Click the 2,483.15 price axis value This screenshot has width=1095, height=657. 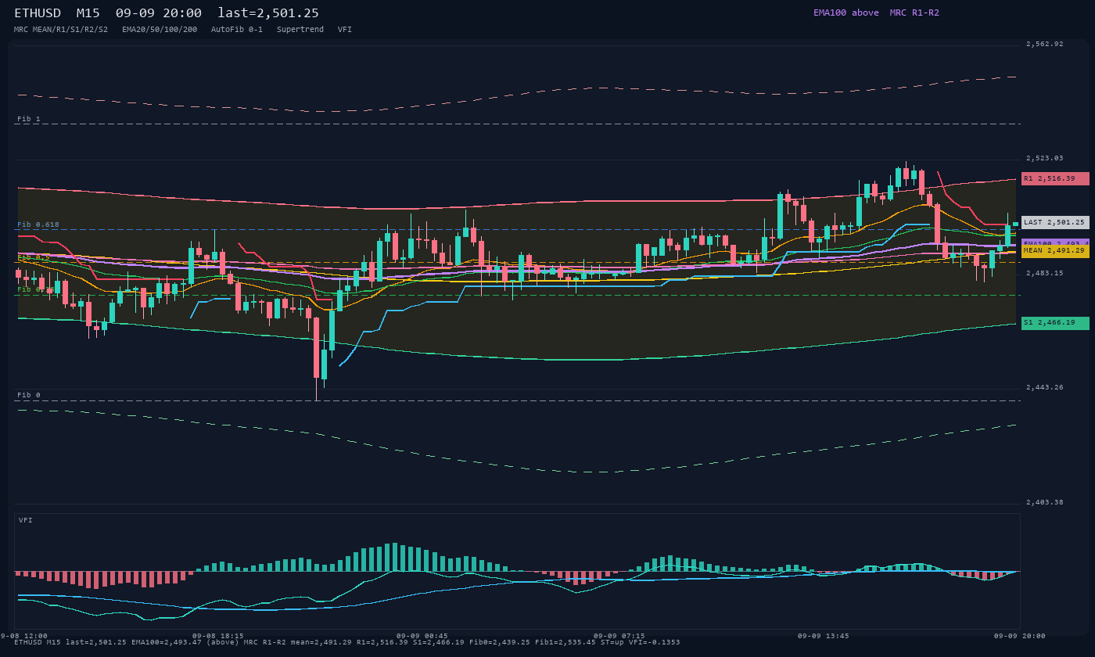pyautogui.click(x=1045, y=273)
